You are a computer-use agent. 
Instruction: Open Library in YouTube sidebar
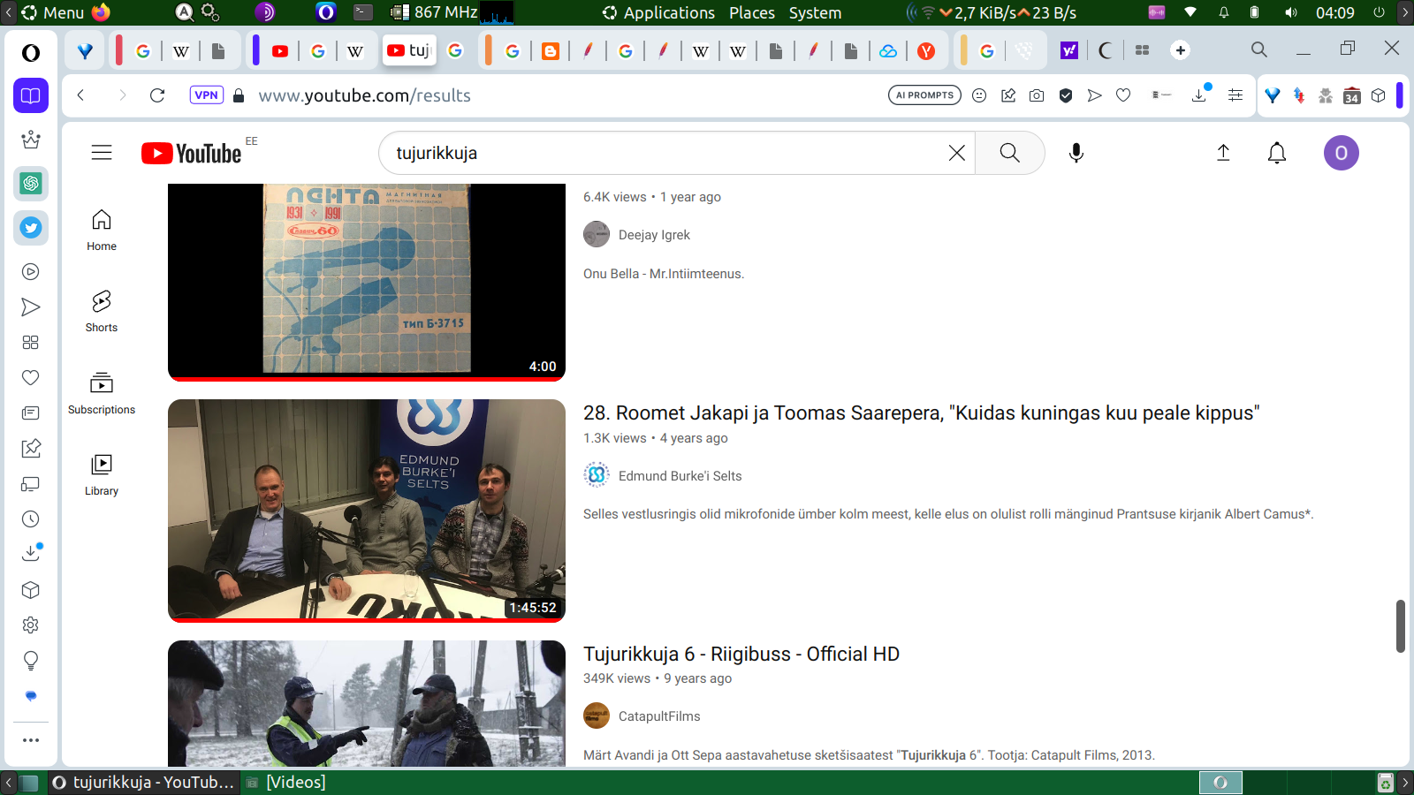coord(102,474)
